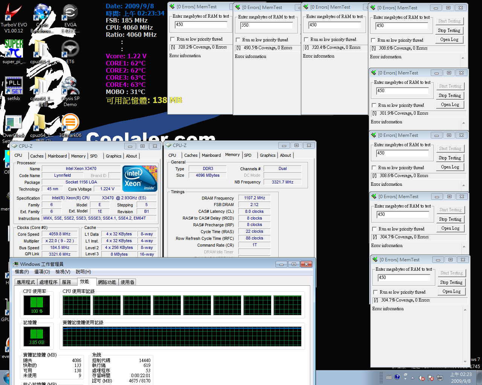Tick low priority thread in 320.4% coverage MemTest
Viewport: 482px width, 385px height.
click(306, 39)
